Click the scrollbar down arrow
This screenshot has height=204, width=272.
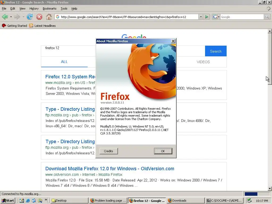pyautogui.click(x=270, y=189)
